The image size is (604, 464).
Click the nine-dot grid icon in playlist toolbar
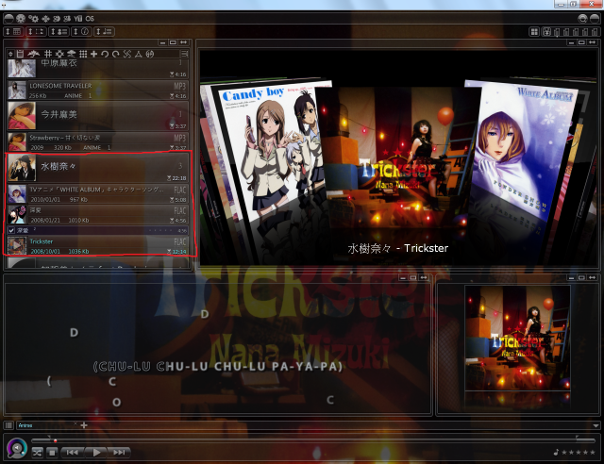coord(83,54)
